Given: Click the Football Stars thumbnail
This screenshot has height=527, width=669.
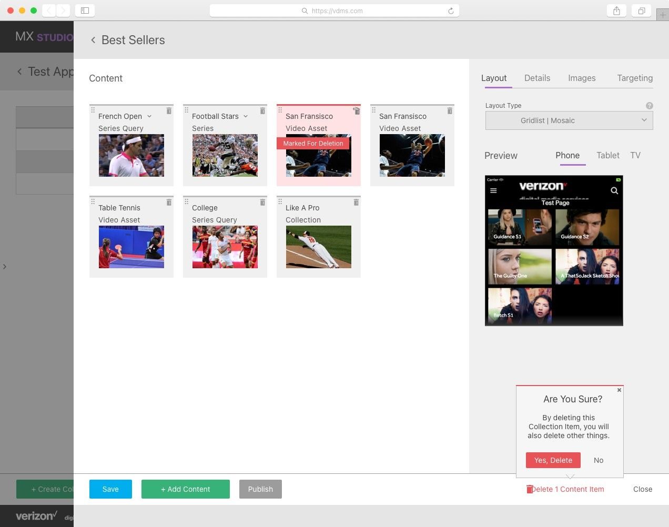Looking at the screenshot, I should pos(225,155).
